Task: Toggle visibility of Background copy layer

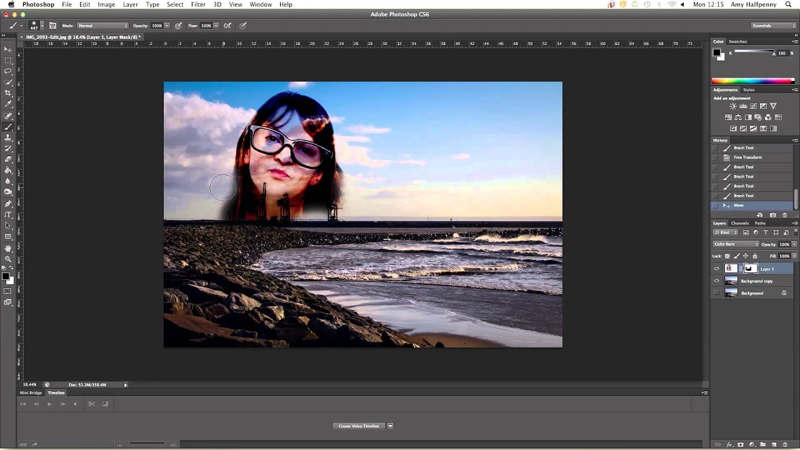Action: point(716,281)
